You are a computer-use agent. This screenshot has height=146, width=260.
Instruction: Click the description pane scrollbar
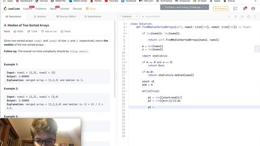click(x=115, y=59)
